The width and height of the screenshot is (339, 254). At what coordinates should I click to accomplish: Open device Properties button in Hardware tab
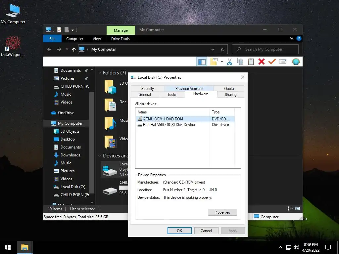(222, 212)
